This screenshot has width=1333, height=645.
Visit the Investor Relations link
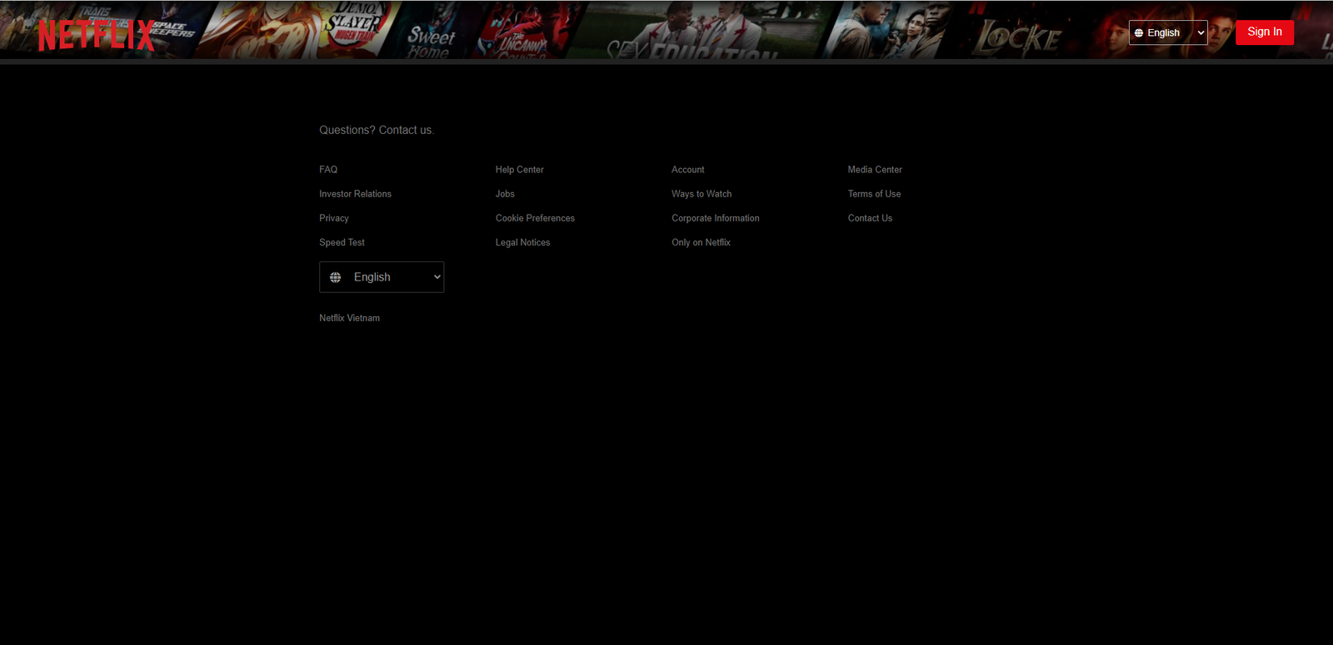(355, 194)
